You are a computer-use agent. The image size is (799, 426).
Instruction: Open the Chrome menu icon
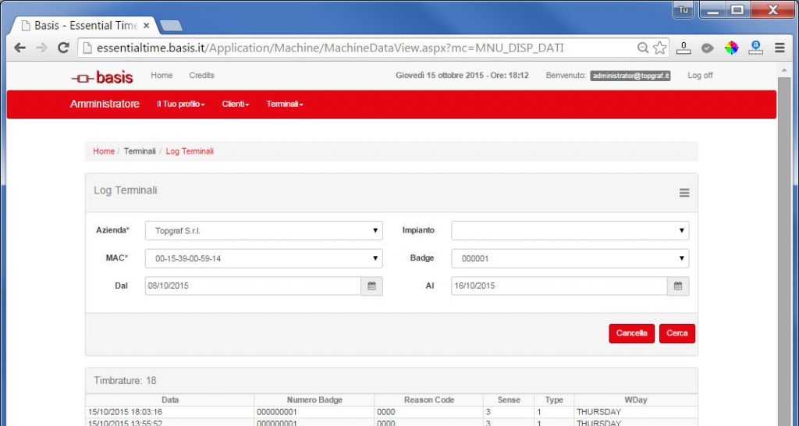click(779, 48)
